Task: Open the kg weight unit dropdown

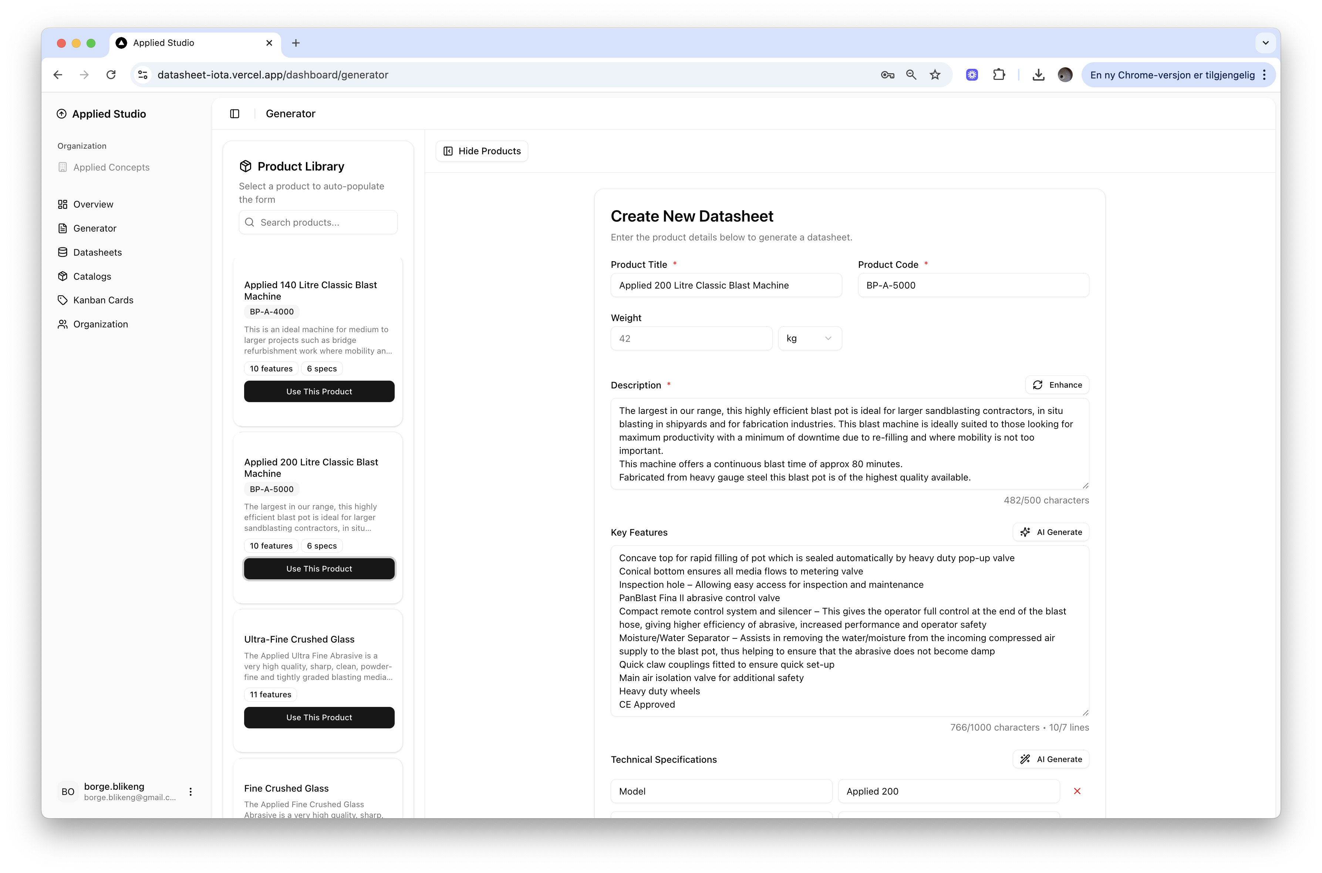Action: [x=810, y=338]
